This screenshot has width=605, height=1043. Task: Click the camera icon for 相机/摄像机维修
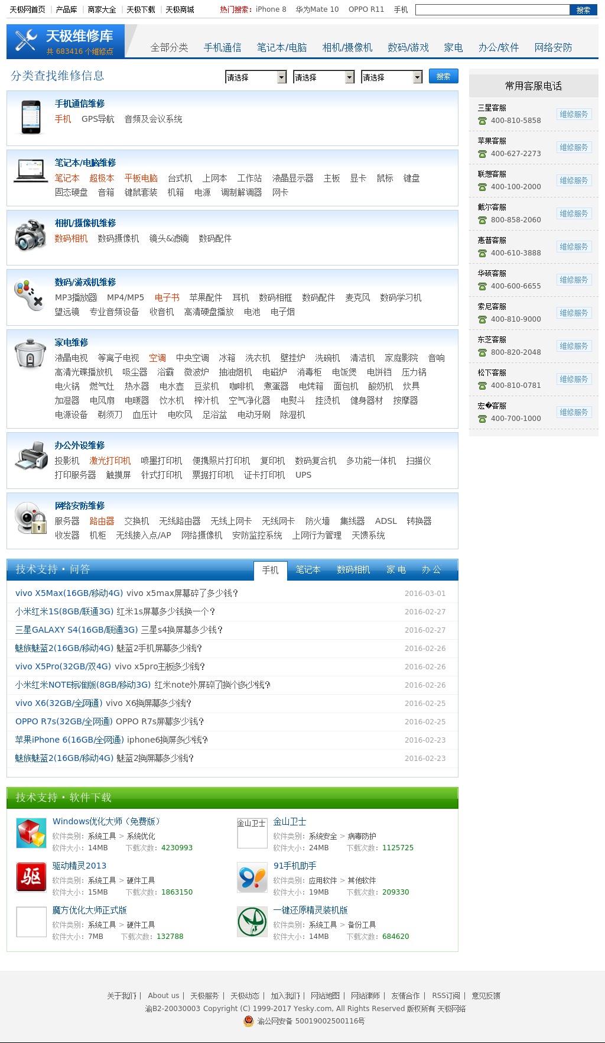click(x=31, y=235)
